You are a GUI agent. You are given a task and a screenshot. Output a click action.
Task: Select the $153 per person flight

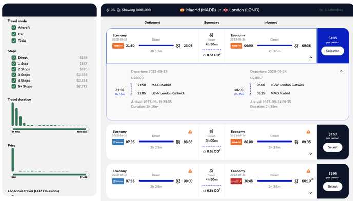[x=332, y=147]
